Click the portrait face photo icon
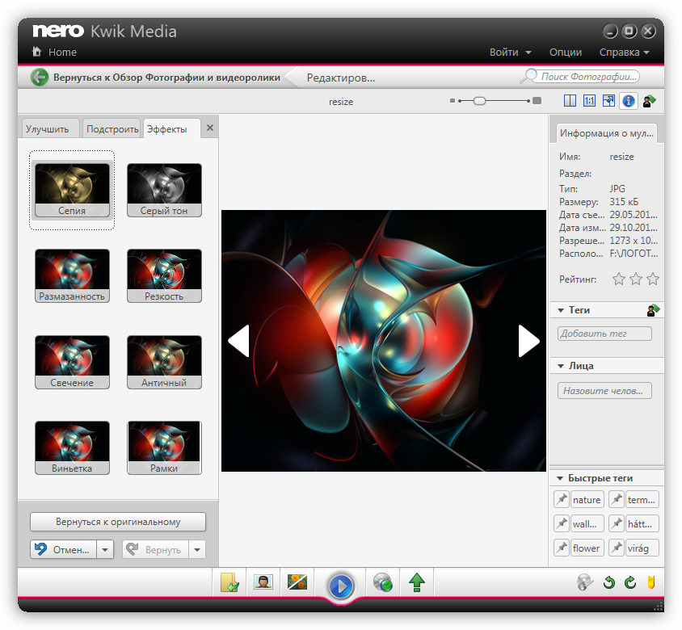The width and height of the screenshot is (682, 630). 263,582
